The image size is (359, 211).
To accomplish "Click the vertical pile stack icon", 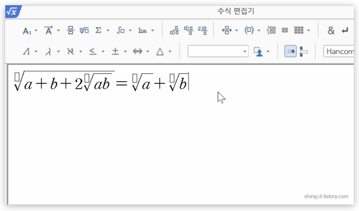I will click(285, 30).
